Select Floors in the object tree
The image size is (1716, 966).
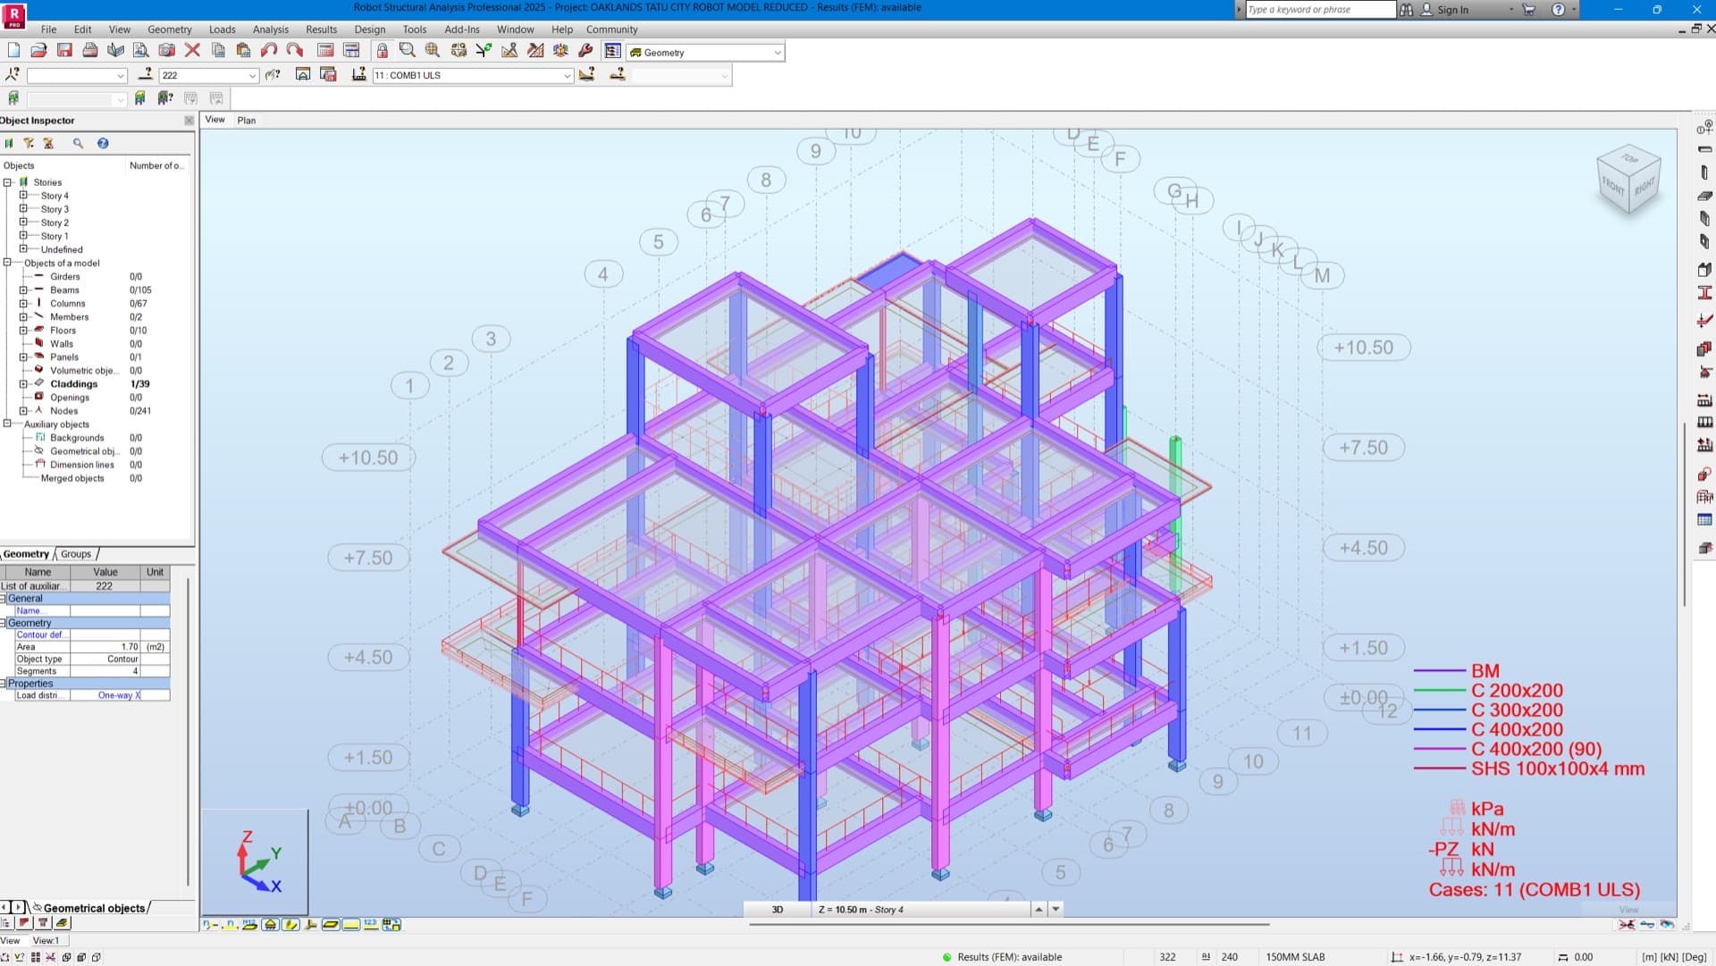point(63,331)
